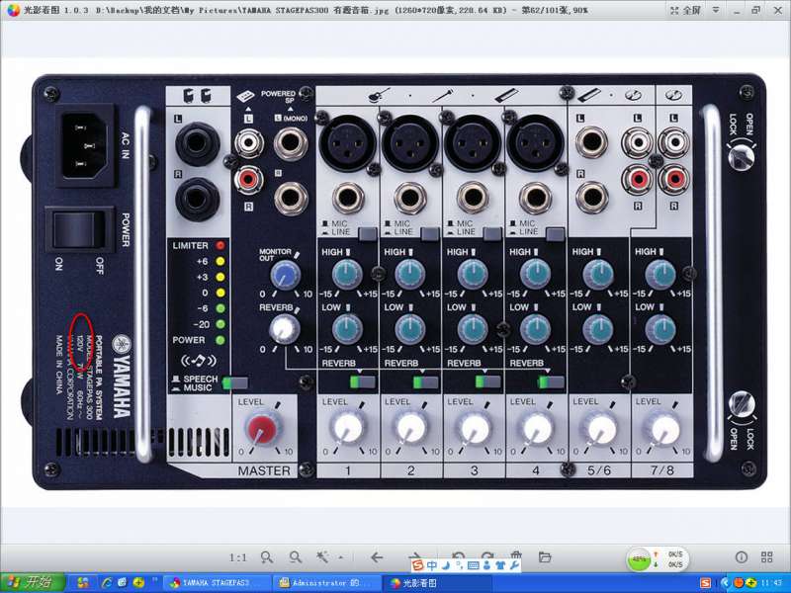Click the IME toolbar wrench settings icon

(x=514, y=564)
